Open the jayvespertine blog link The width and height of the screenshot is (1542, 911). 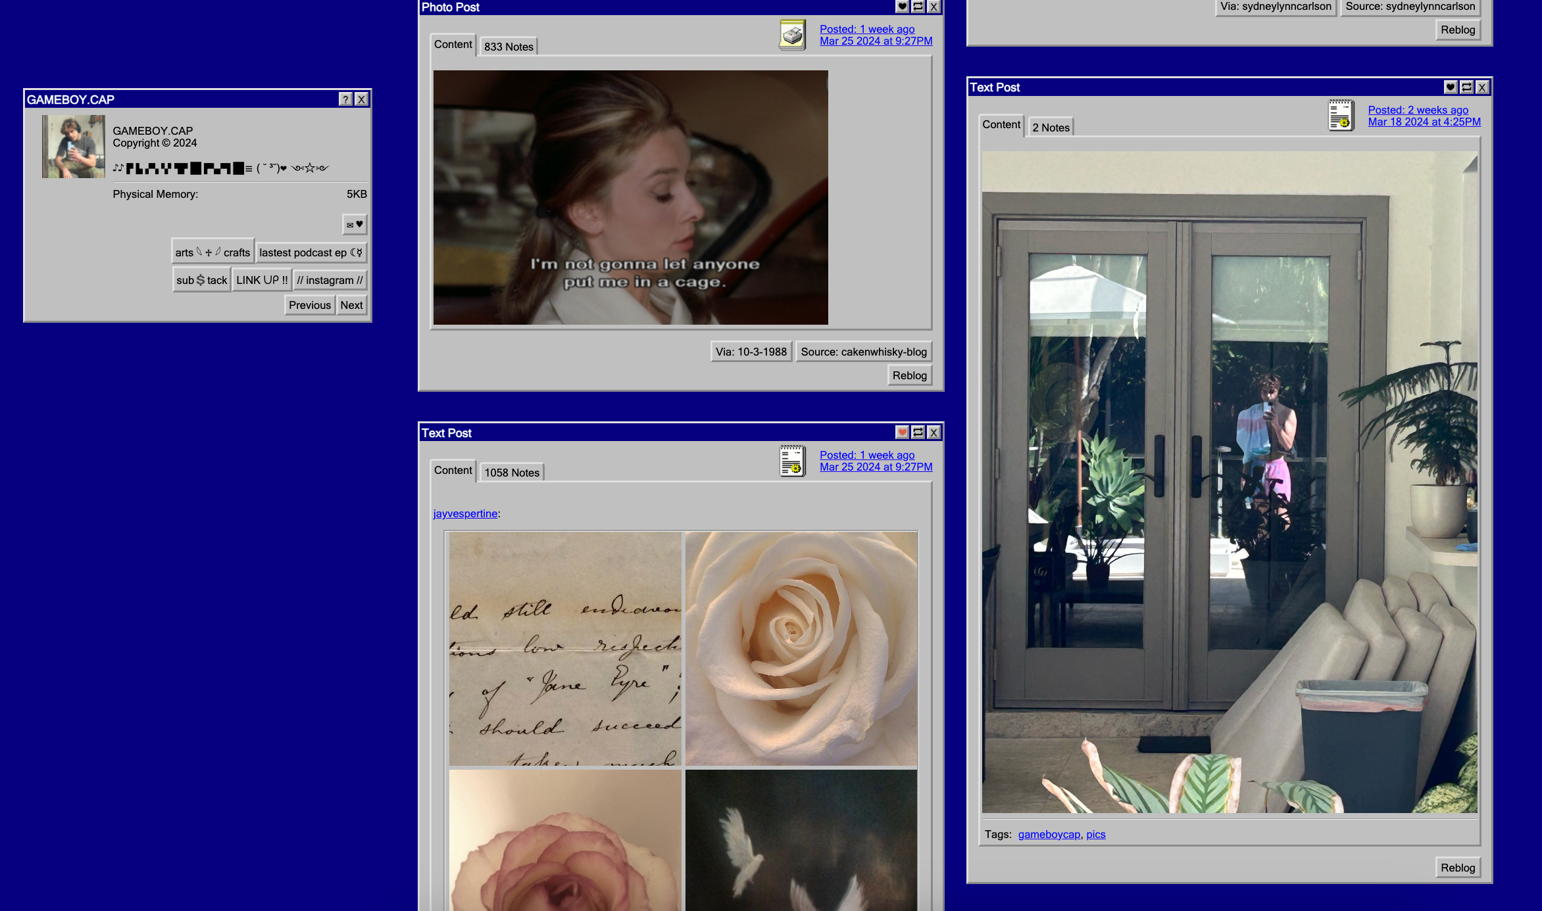tap(465, 513)
